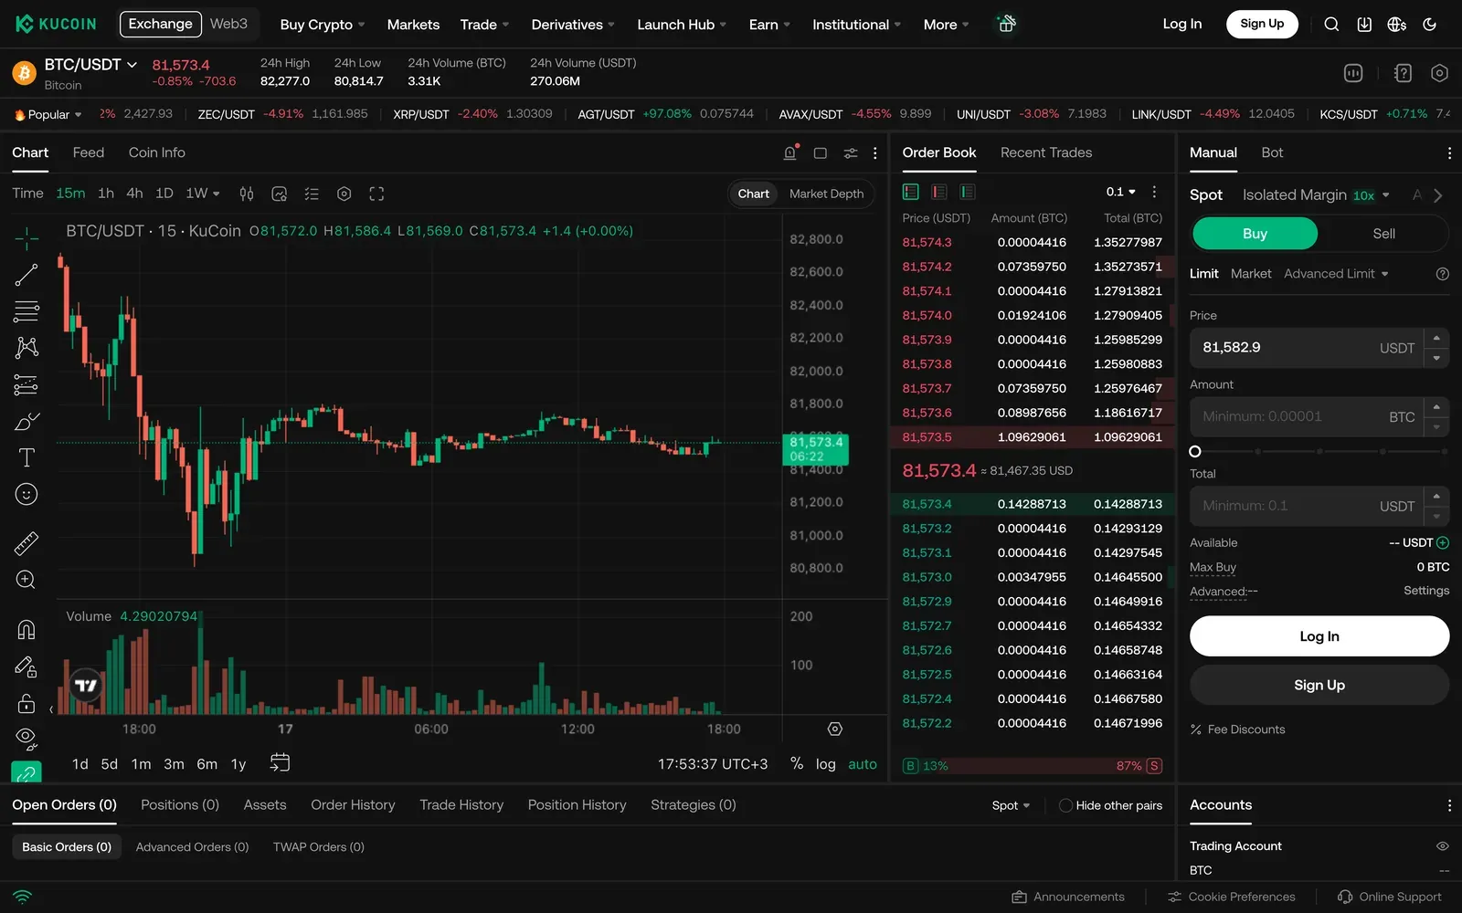Click the amount percentage slider handle
This screenshot has height=913, width=1462.
pyautogui.click(x=1195, y=451)
